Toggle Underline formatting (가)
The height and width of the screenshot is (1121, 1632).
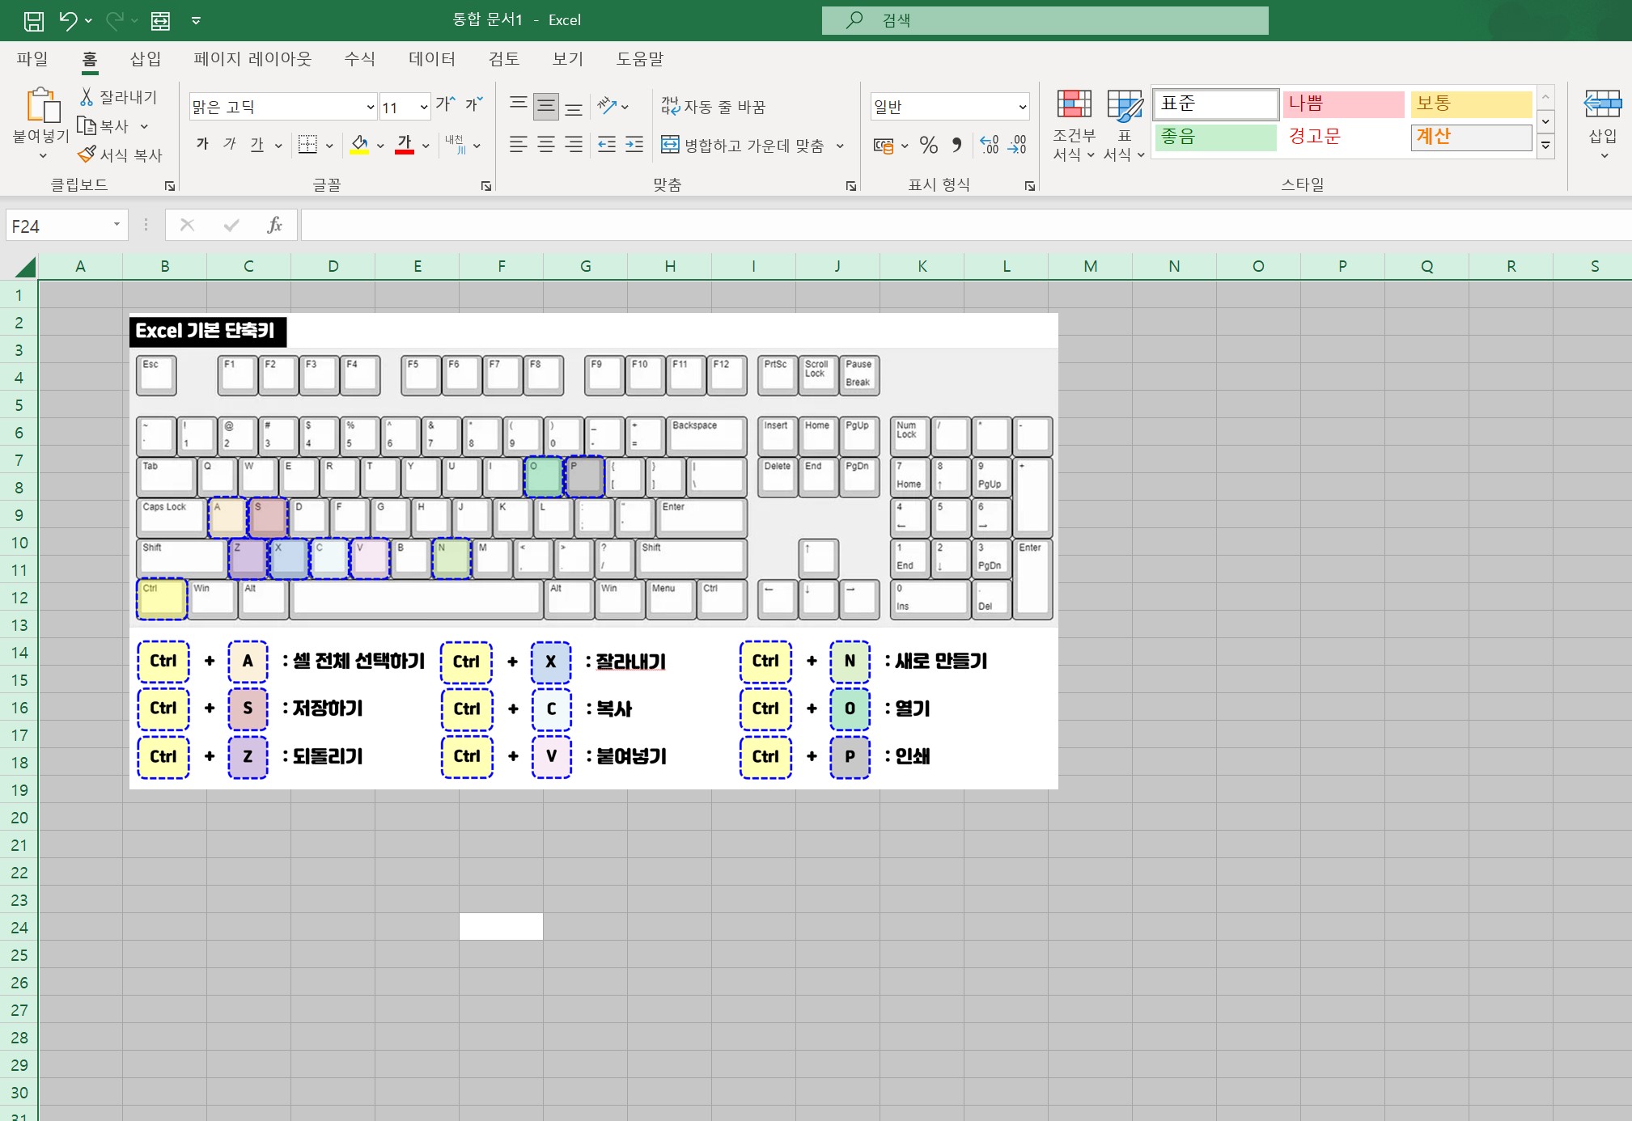point(257,144)
